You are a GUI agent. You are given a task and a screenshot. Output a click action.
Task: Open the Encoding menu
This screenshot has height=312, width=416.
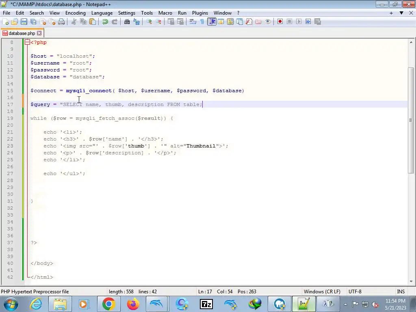[76, 13]
